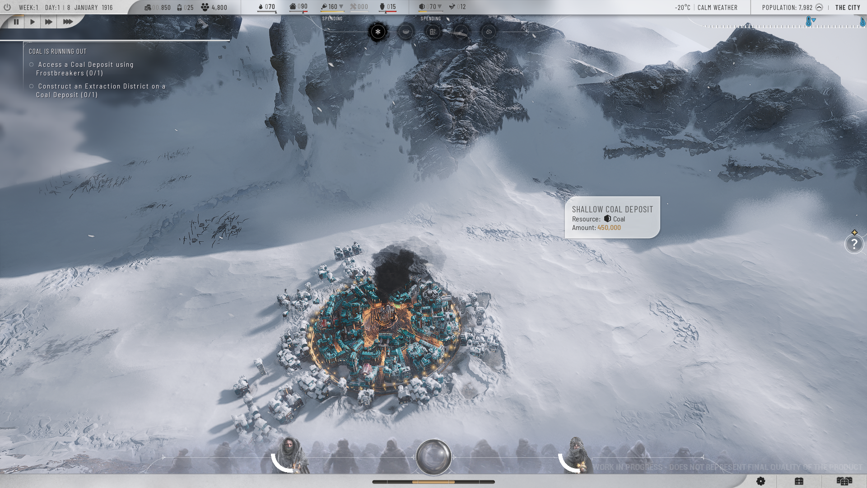Click The City label
Viewport: 867px width, 488px height.
pyautogui.click(x=848, y=7)
